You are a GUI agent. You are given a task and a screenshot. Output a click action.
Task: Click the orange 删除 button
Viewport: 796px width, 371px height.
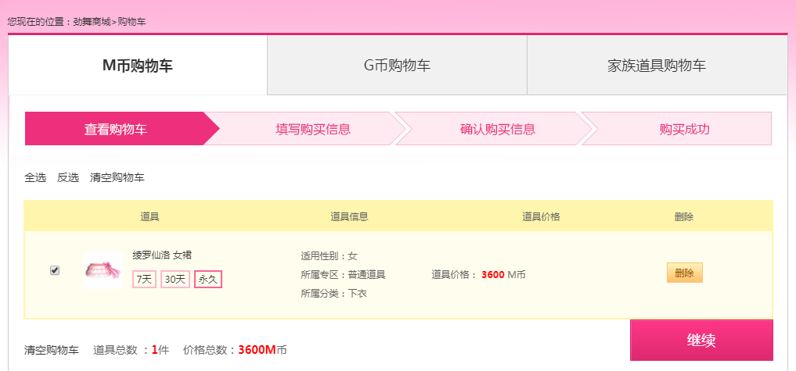(x=684, y=273)
